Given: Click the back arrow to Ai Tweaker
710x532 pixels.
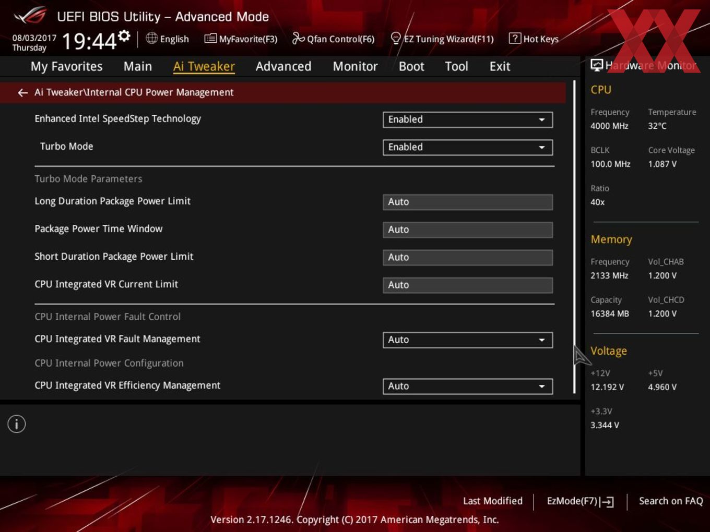Looking at the screenshot, I should (x=22, y=92).
